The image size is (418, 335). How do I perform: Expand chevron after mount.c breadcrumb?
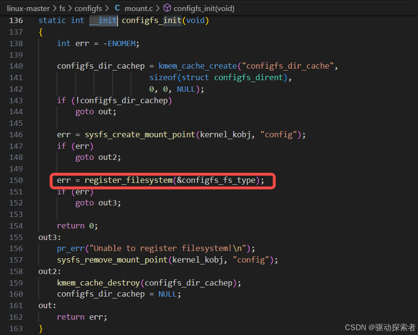[x=157, y=9]
